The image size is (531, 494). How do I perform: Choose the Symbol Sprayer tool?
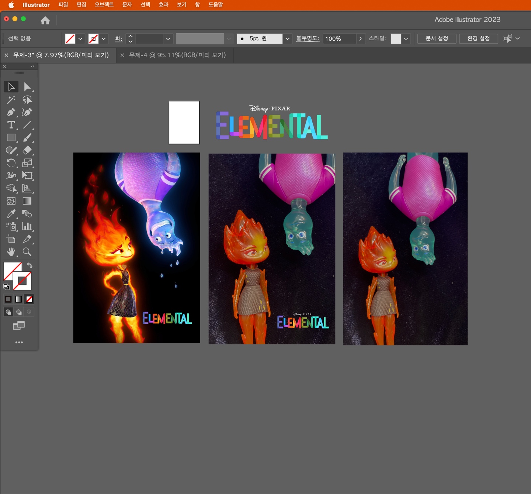tap(11, 226)
